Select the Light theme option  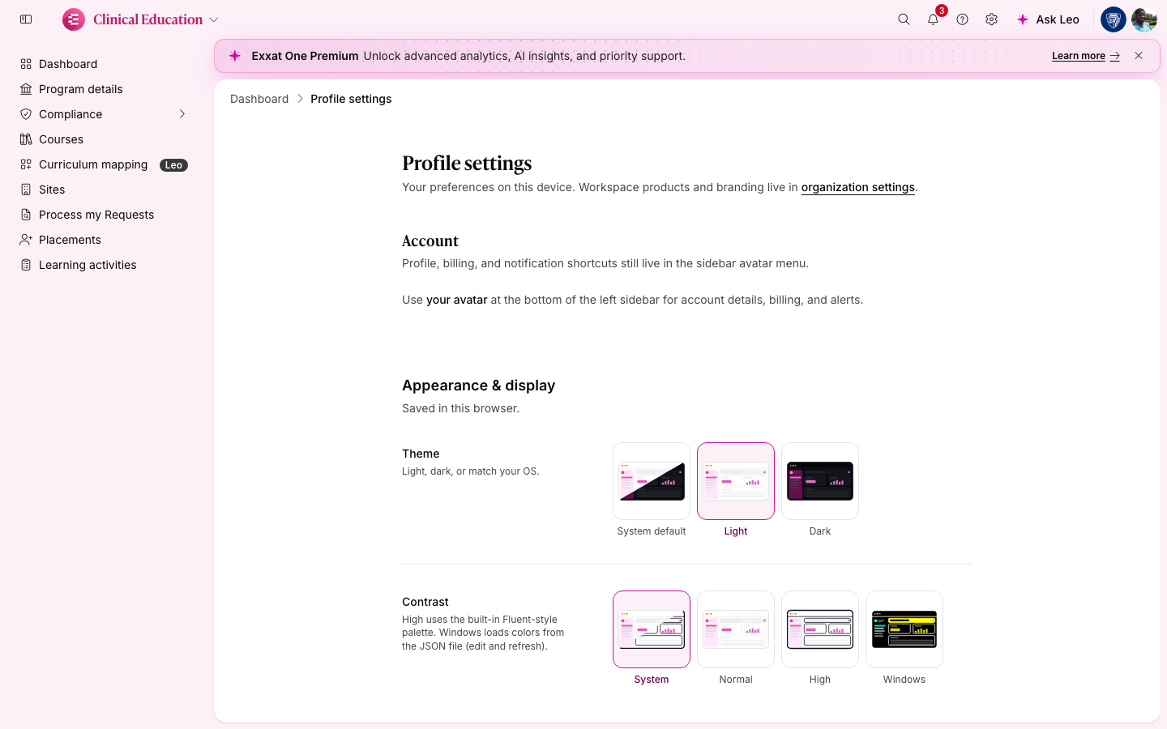click(x=736, y=481)
